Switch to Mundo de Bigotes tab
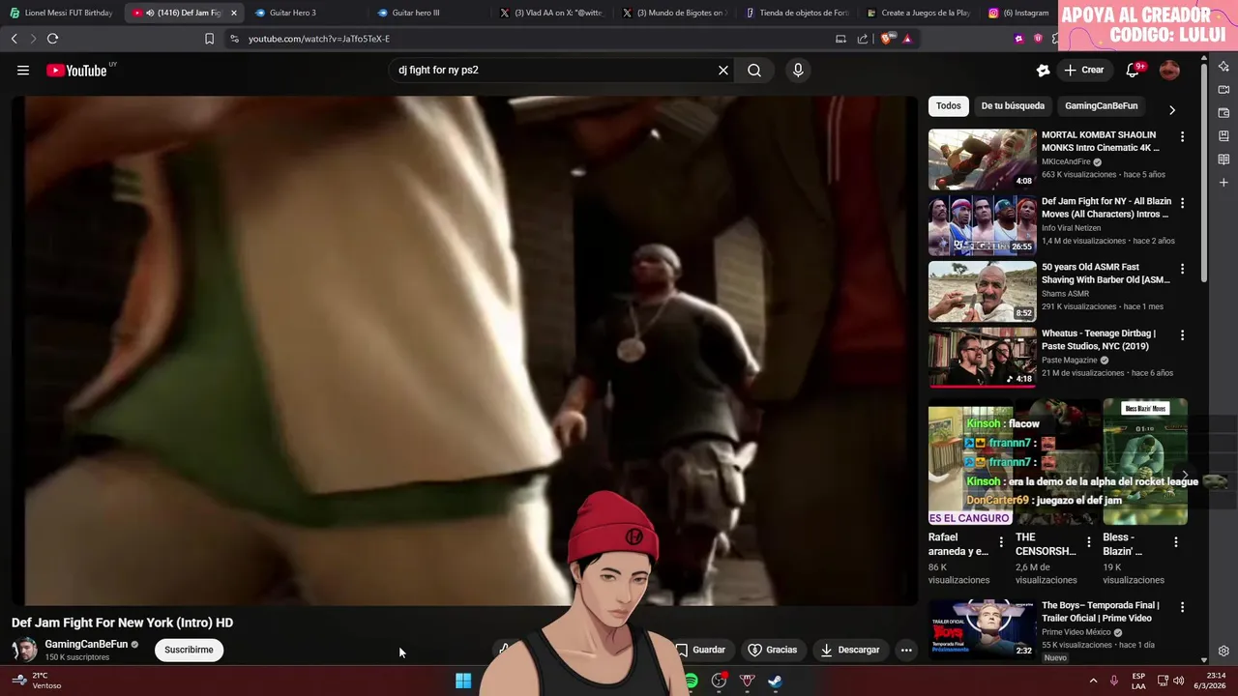 [673, 13]
